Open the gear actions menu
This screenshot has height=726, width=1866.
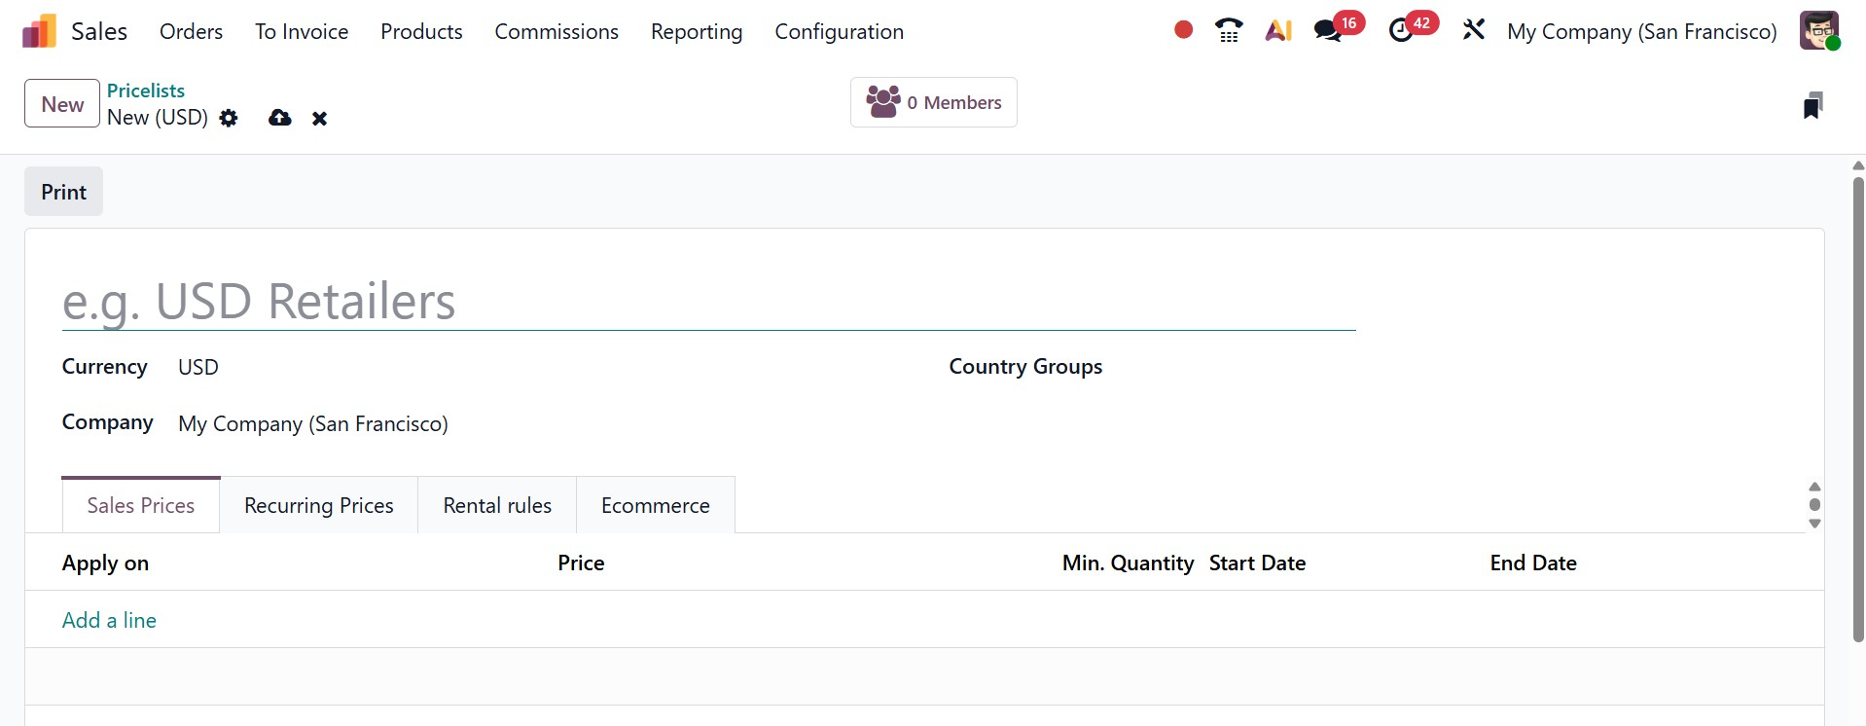[229, 118]
